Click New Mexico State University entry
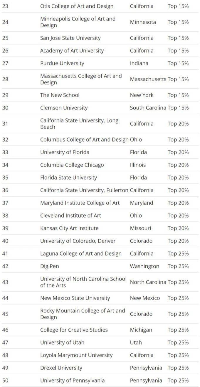The width and height of the screenshot is (200, 387). point(75,298)
